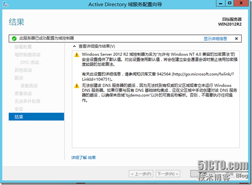Close the wizard window
Viewport: 252px width, 185px height.
(241, 3)
